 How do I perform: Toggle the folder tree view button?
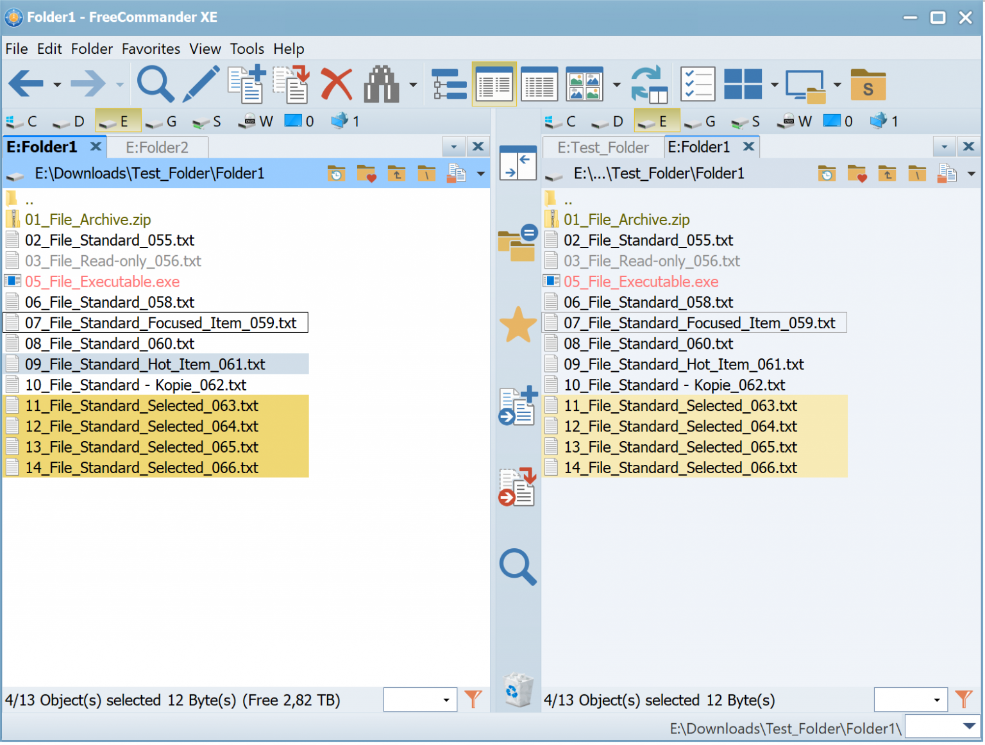[449, 84]
